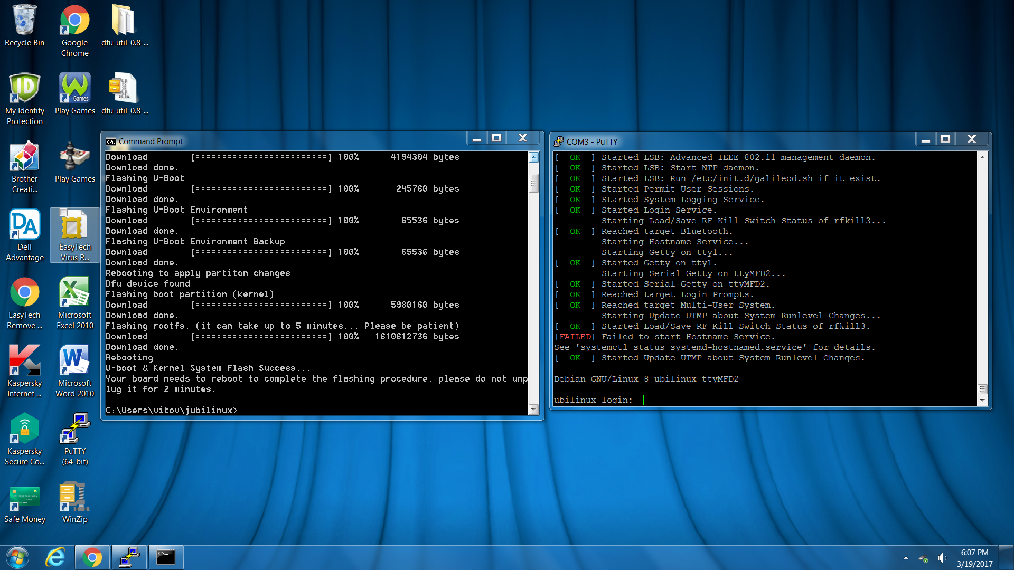Click 'Flashing rootfs' line in Command Prompt
Screen dimensions: 1014x570
coord(283,326)
